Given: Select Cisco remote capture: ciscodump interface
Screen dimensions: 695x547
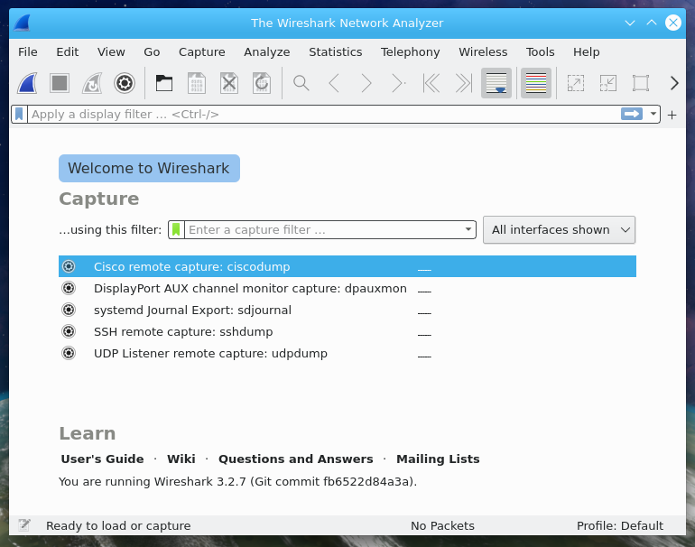Looking at the screenshot, I should click(x=347, y=266).
